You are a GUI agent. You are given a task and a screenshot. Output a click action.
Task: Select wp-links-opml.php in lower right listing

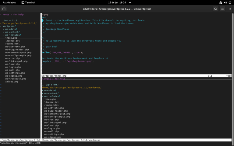coord(55,123)
